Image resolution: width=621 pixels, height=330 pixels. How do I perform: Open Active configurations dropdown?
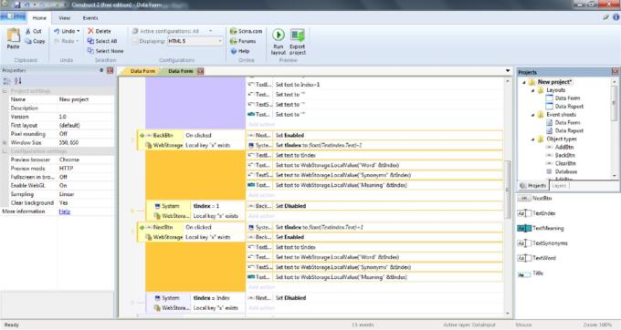[210, 31]
